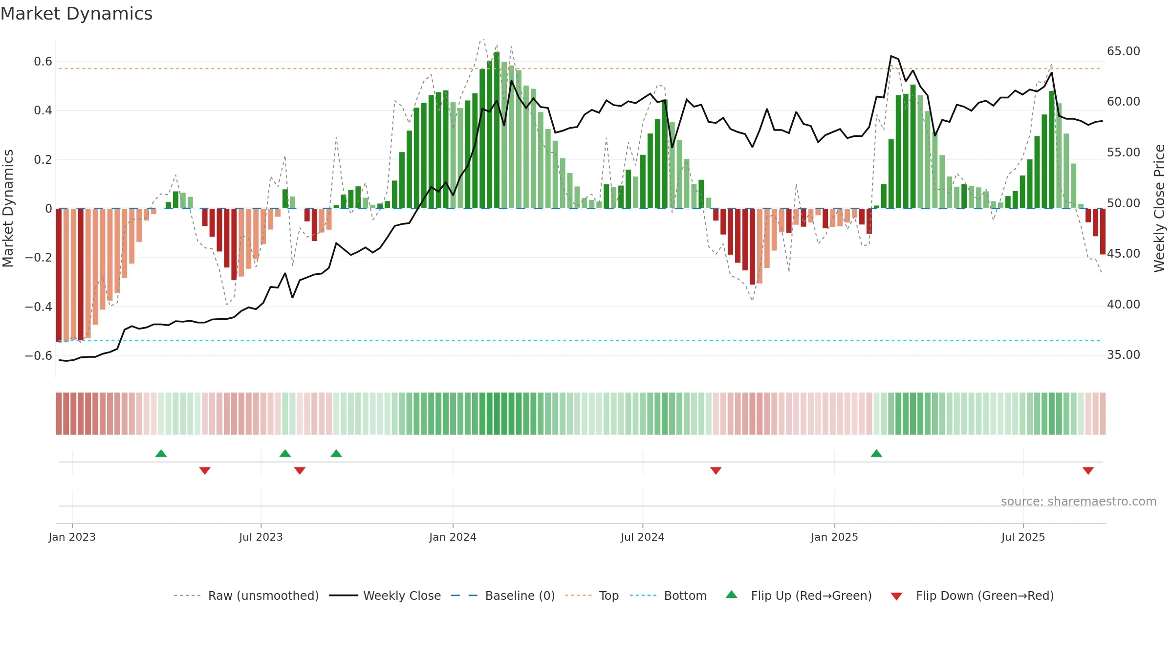Toggle the Weekly Close legend entry

coord(385,595)
